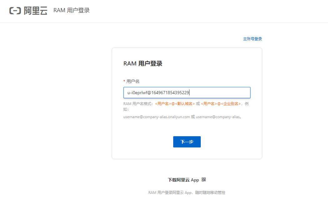Click the 下载阿里云 App label
This screenshot has height=202, width=328.
[x=183, y=180]
